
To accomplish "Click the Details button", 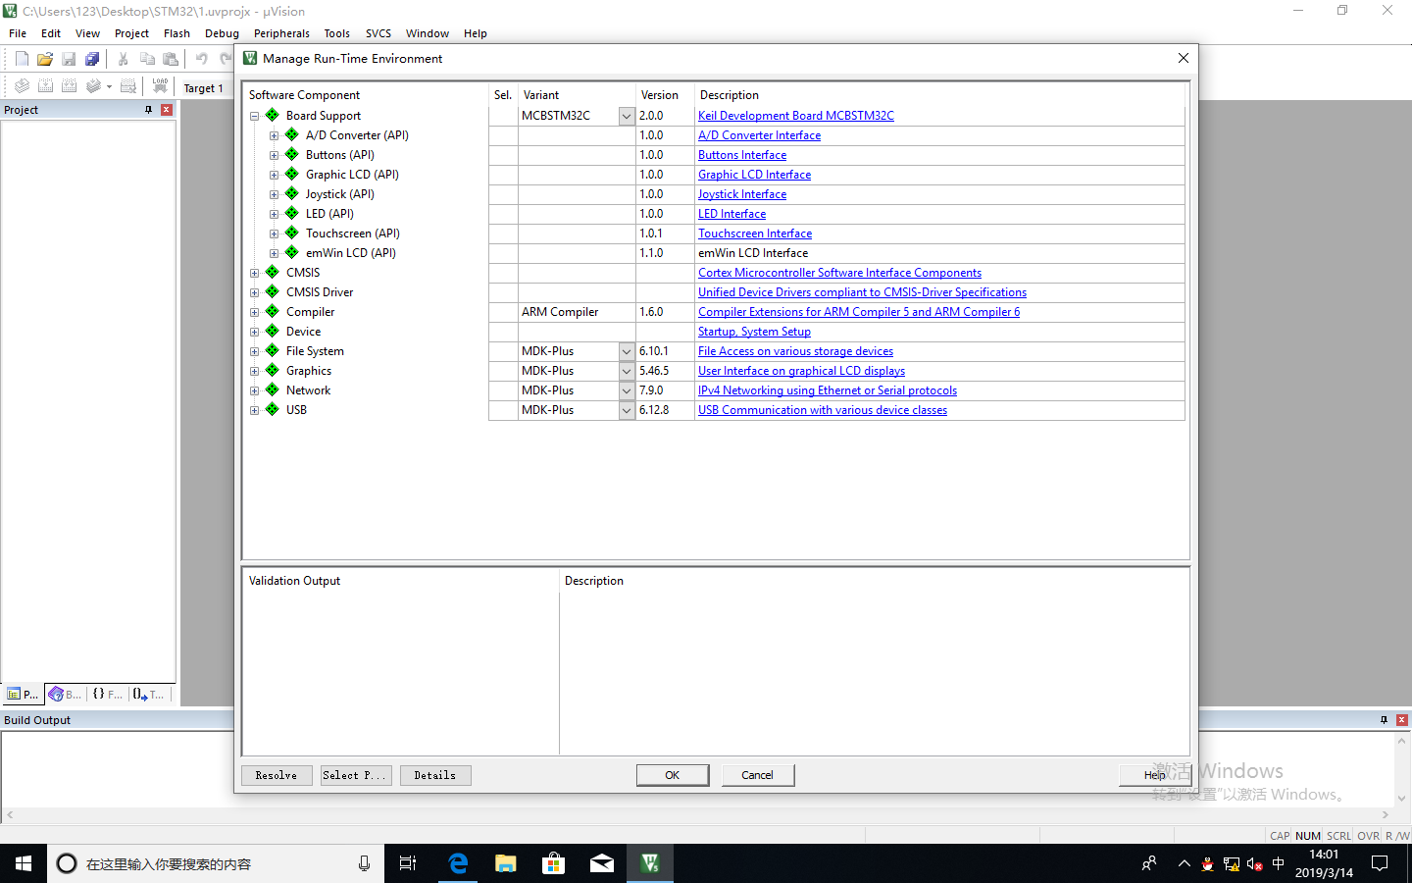I will [435, 775].
